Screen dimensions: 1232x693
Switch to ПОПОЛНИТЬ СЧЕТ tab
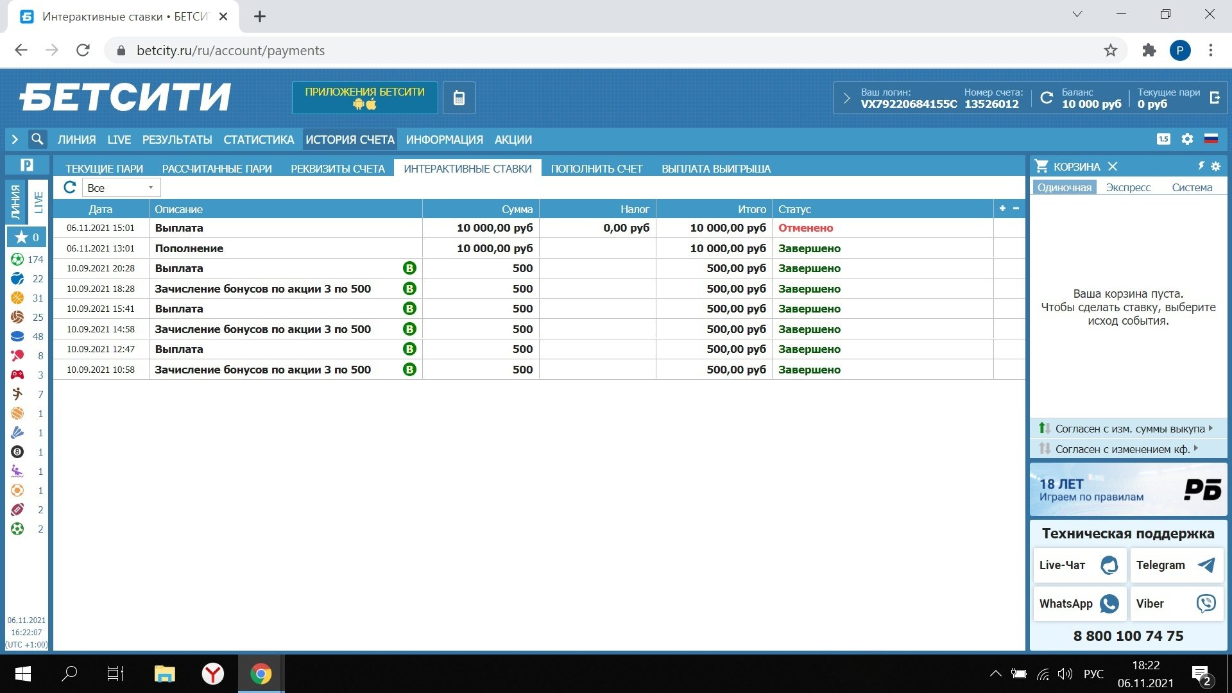coord(596,169)
